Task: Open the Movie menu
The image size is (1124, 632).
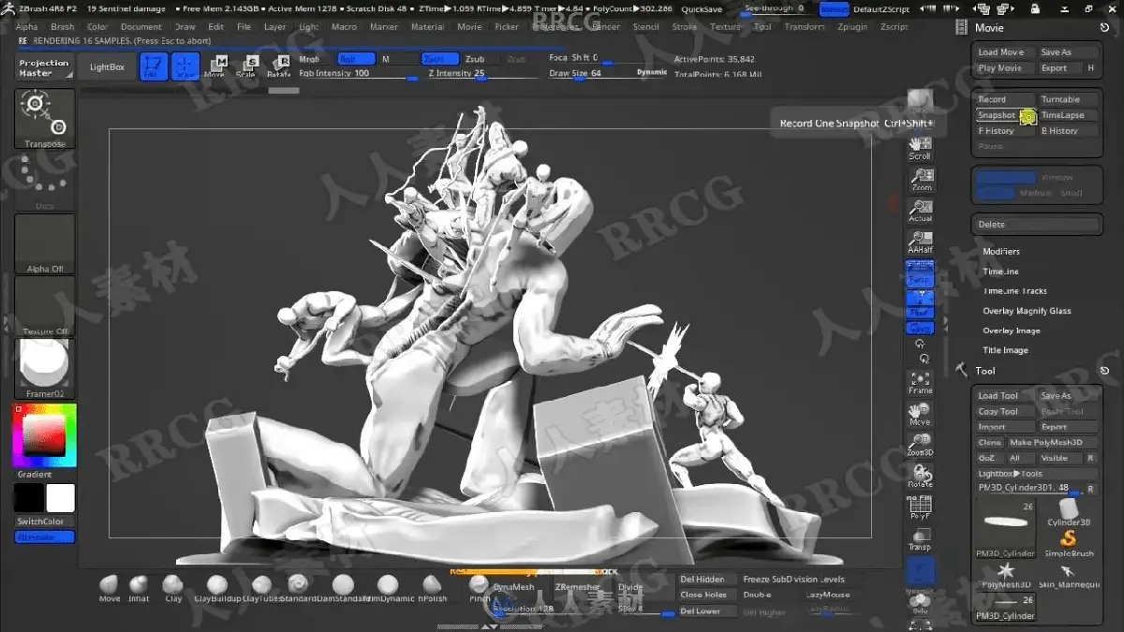Action: 469,27
